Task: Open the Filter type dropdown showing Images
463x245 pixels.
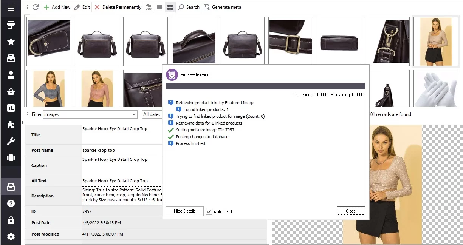Action: click(x=133, y=114)
